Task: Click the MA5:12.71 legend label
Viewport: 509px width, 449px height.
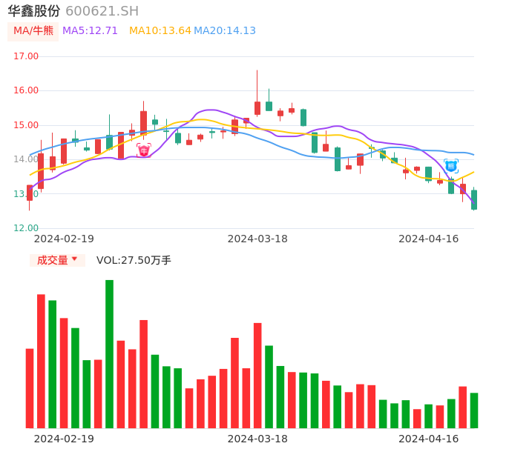Action: (x=90, y=30)
